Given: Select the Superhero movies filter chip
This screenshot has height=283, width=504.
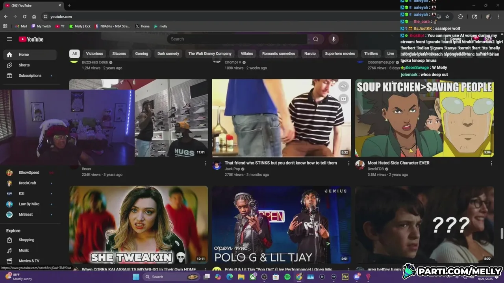Looking at the screenshot, I should tap(340, 53).
